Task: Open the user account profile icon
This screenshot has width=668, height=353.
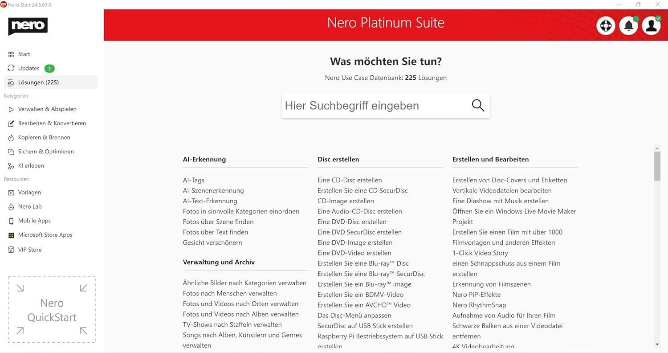Action: pyautogui.click(x=651, y=26)
